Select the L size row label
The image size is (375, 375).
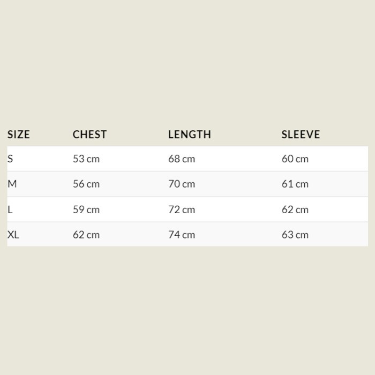tap(10, 209)
